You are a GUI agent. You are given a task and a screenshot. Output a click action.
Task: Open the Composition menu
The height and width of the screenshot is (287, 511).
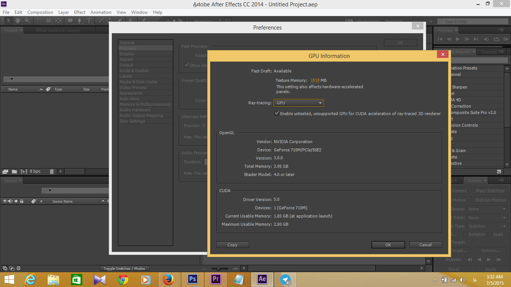pyautogui.click(x=40, y=12)
